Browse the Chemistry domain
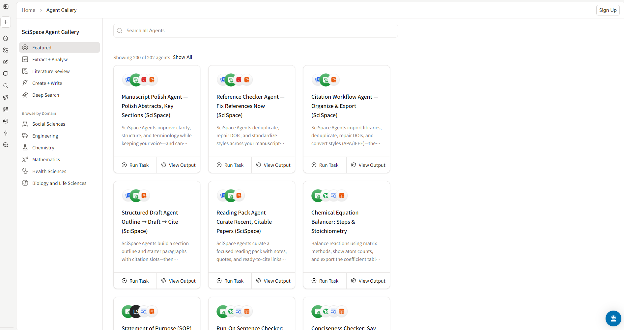The width and height of the screenshot is (624, 330). pyautogui.click(x=43, y=148)
